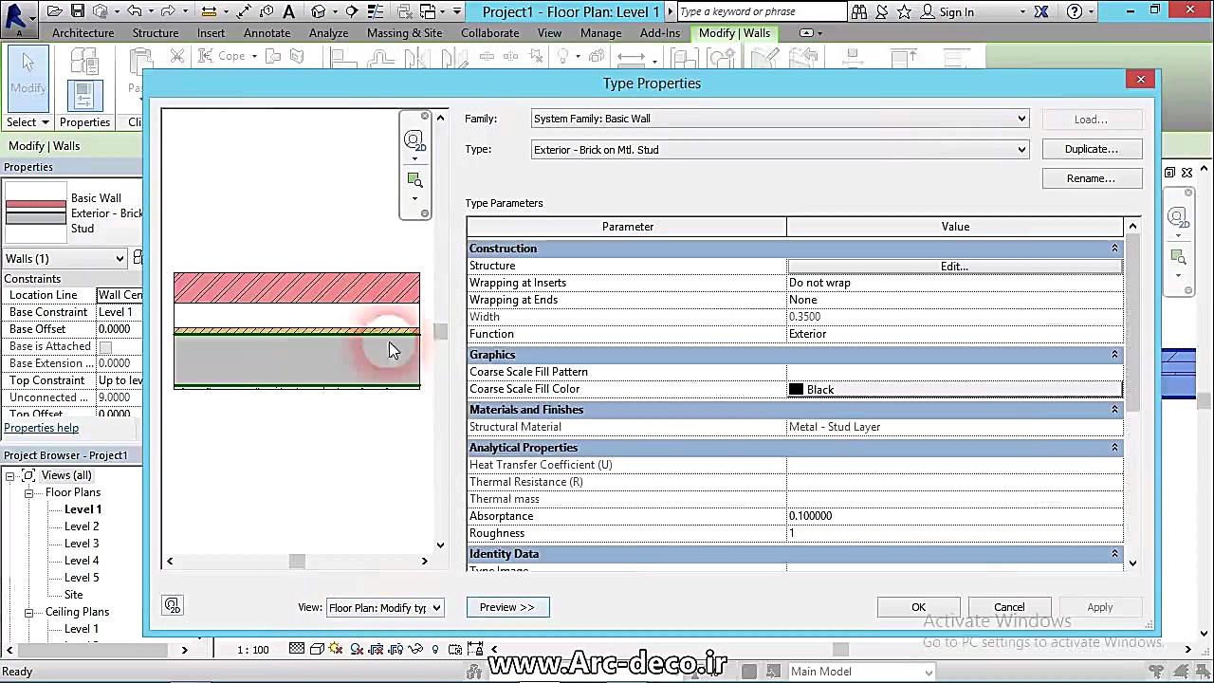
Task: Click the Switch Windows icon
Action: [x=429, y=11]
